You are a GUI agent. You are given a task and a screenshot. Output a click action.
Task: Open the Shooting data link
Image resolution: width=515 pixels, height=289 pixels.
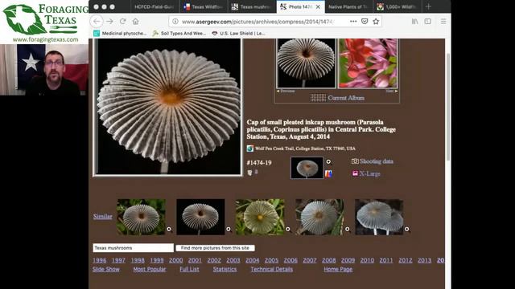[377, 161]
